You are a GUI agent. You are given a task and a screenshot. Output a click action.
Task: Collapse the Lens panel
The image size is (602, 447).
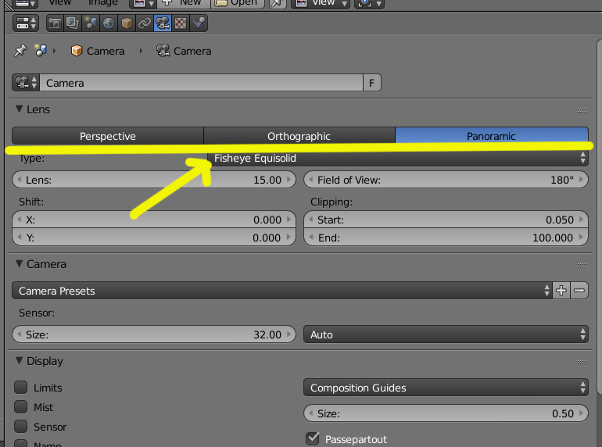[19, 109]
